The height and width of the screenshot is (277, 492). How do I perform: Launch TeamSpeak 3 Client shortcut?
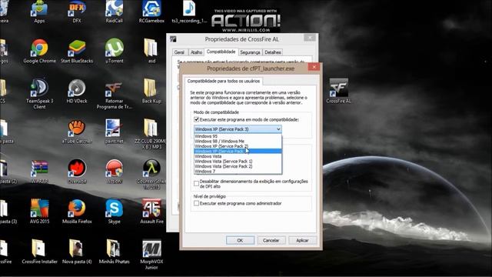tap(39, 94)
